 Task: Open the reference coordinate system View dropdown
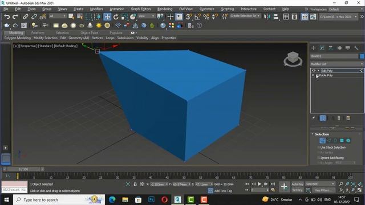[147, 16]
